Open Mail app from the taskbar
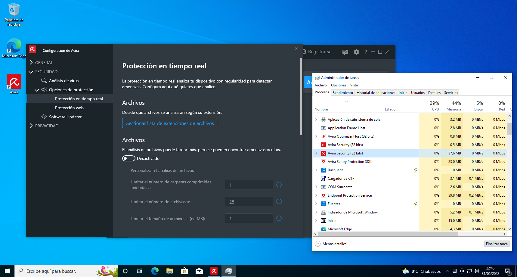 [199, 271]
